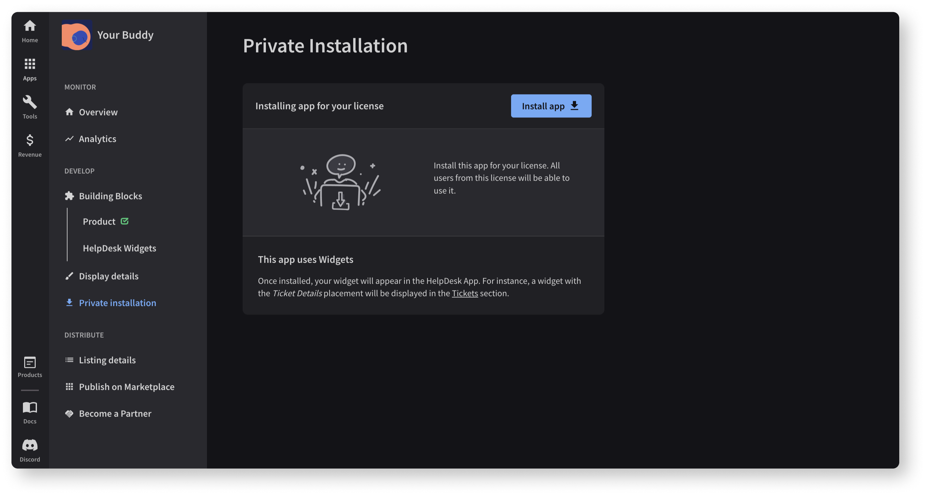Open the Tools section

30,106
